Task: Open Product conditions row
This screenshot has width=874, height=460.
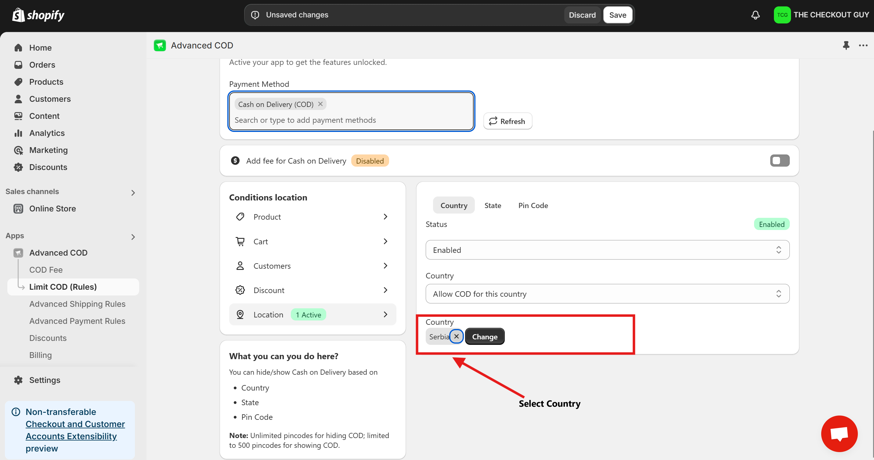Action: tap(312, 217)
